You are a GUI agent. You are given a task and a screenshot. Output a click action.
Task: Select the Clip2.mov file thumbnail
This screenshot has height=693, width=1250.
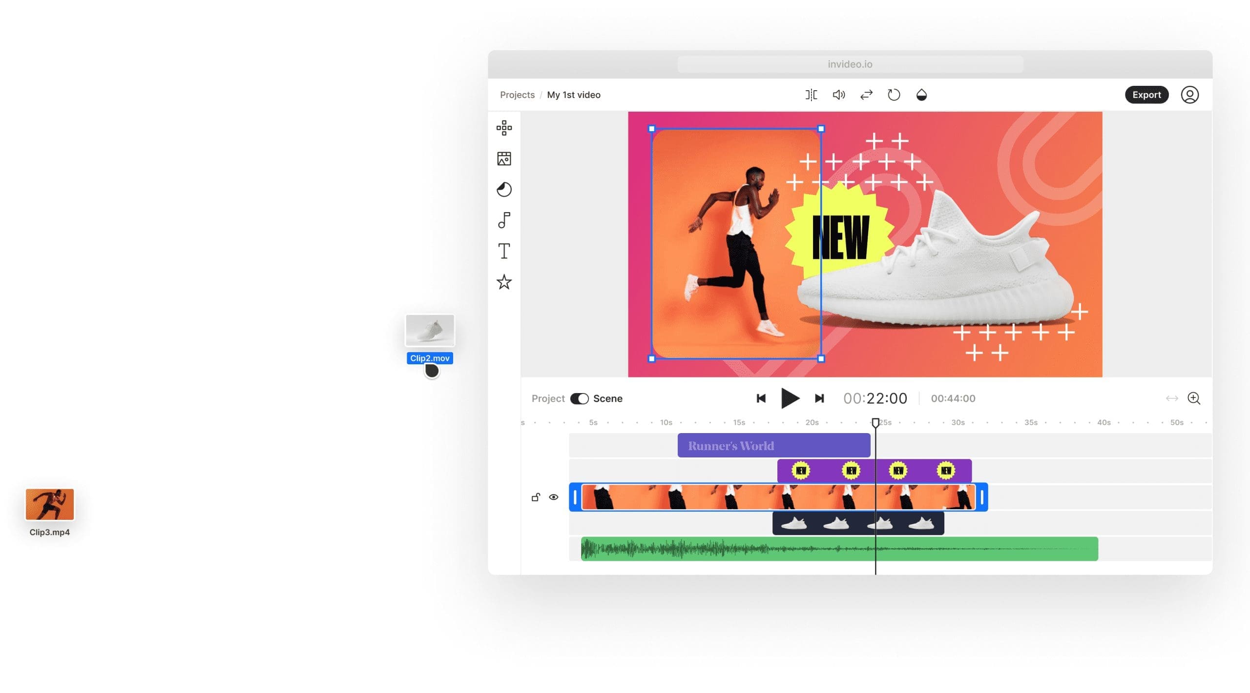pyautogui.click(x=430, y=330)
